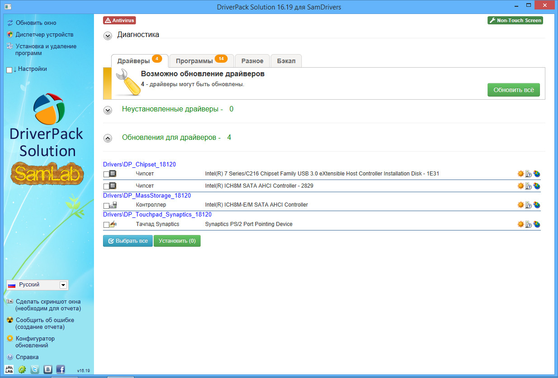558x378 pixels.
Task: Click the Windows globe icon for USB 3.0 driver row
Action: pyautogui.click(x=537, y=174)
